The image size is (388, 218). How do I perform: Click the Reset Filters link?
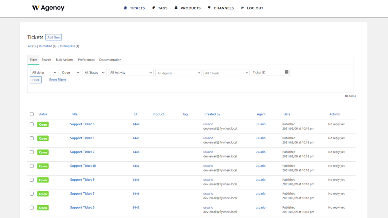click(x=58, y=79)
